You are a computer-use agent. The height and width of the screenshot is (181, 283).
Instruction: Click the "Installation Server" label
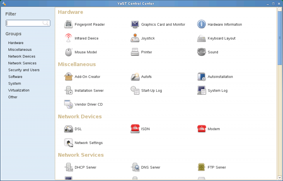tap(89, 91)
